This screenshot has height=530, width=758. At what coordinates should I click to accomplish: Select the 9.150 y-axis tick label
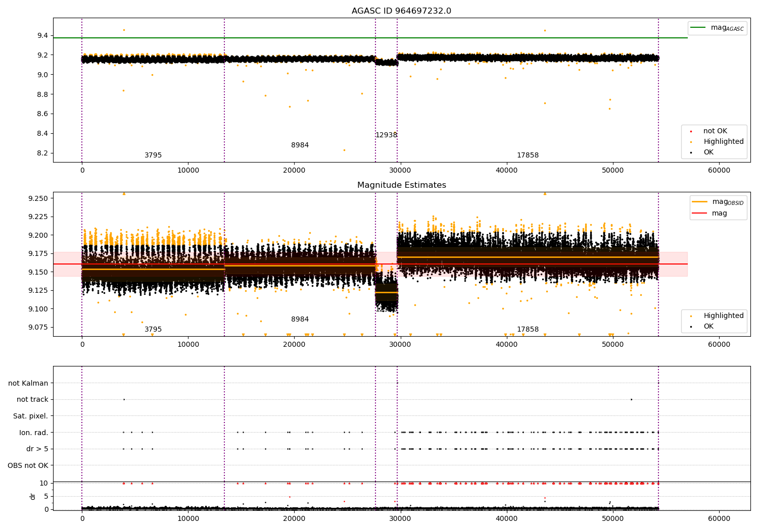tap(38, 272)
